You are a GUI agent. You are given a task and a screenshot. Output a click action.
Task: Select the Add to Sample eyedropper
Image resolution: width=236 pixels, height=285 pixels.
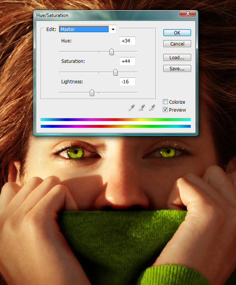click(142, 108)
